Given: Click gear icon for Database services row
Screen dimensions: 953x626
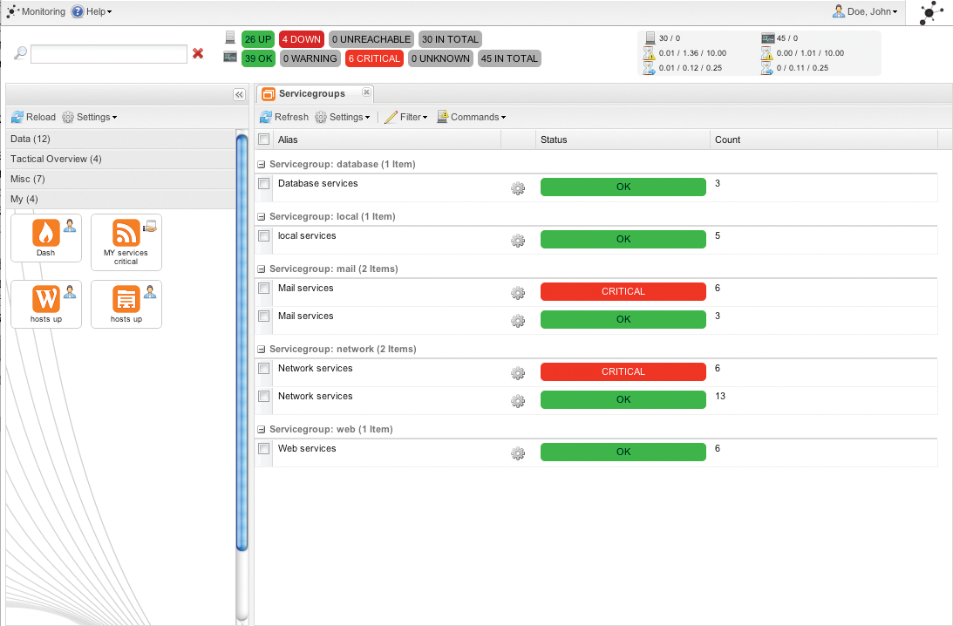Looking at the screenshot, I should coord(518,187).
